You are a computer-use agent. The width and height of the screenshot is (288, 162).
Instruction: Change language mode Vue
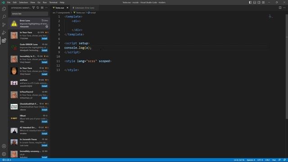[274, 160]
